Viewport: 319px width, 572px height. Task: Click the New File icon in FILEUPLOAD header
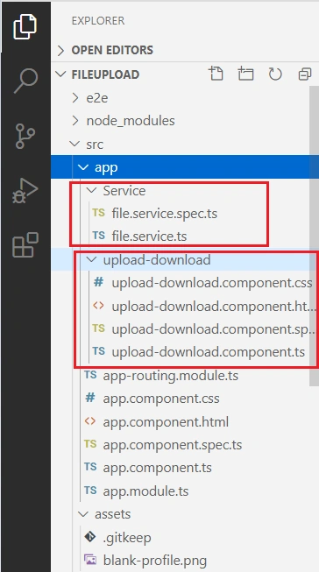tap(216, 74)
